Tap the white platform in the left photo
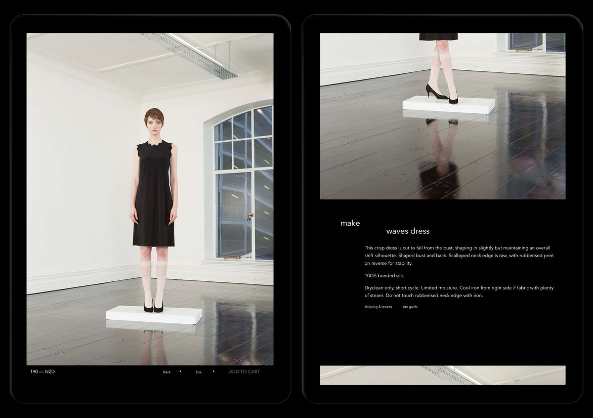 [154, 315]
